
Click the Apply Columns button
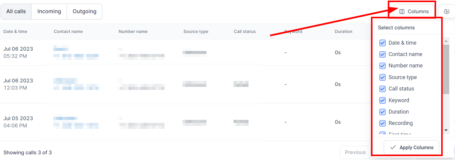(x=411, y=147)
